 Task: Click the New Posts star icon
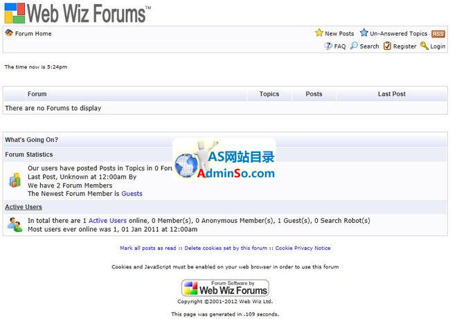pos(319,33)
